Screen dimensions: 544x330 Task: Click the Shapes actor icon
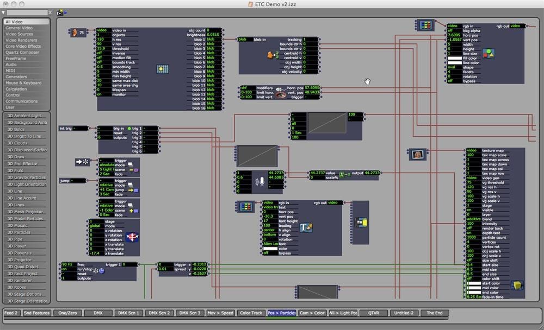click(x=488, y=53)
